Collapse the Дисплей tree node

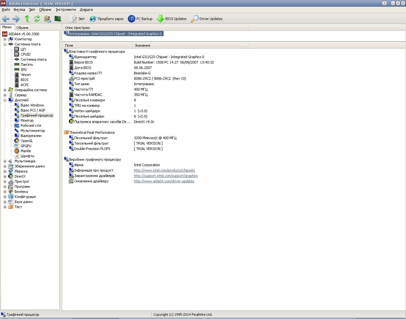click(5, 100)
